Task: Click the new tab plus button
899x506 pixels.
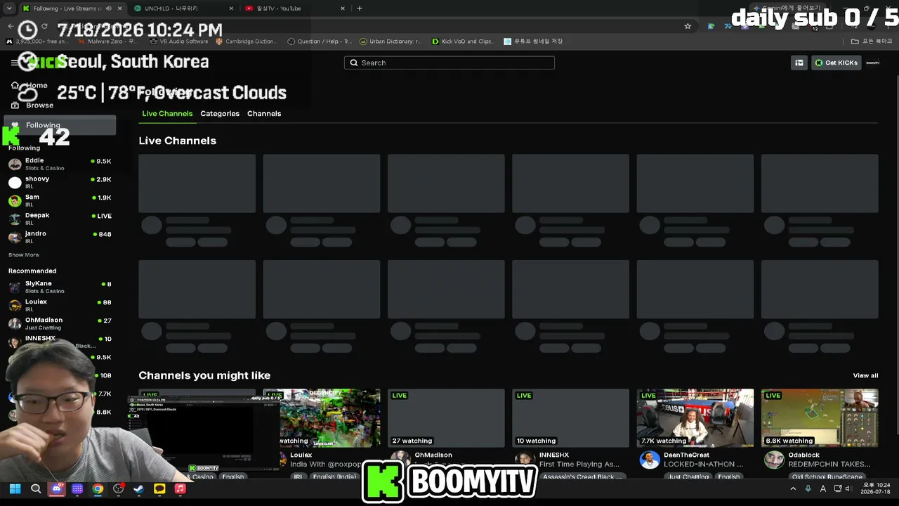Action: coord(360,8)
